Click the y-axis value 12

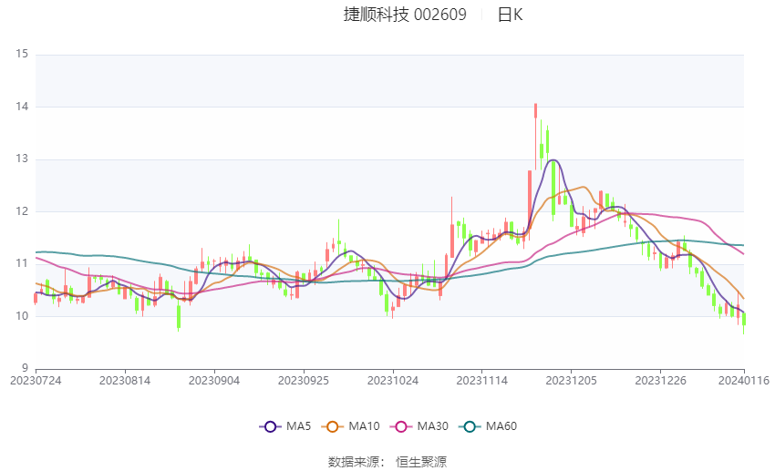click(x=22, y=211)
